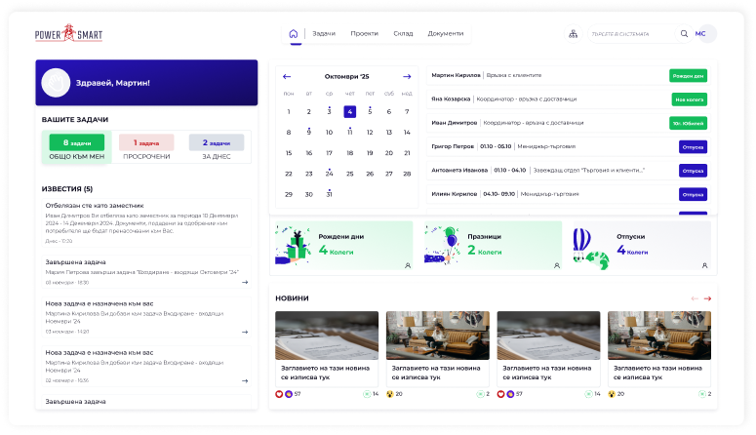This screenshot has height=435, width=756.
Task: Click person icon on Рождени дни card
Action: click(408, 265)
